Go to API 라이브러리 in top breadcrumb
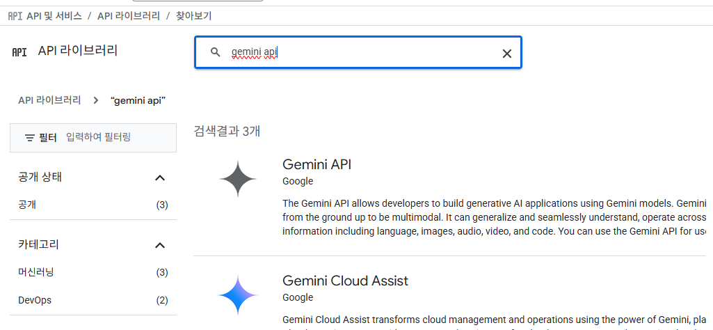 (x=129, y=17)
